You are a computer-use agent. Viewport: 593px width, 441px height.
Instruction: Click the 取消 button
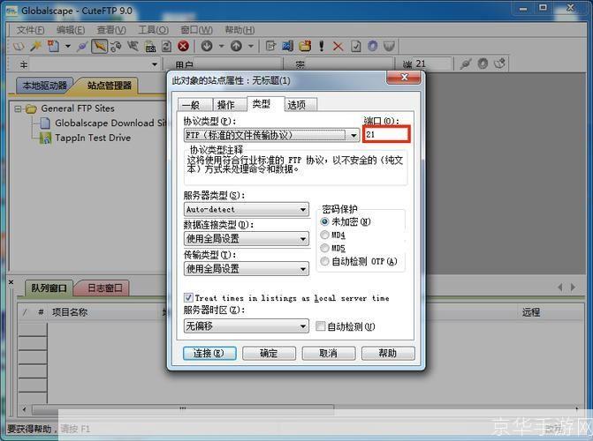(328, 354)
